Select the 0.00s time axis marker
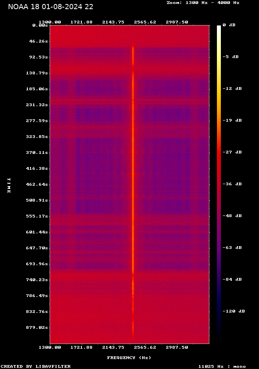Screen dimensions: 259x369 tap(40, 25)
